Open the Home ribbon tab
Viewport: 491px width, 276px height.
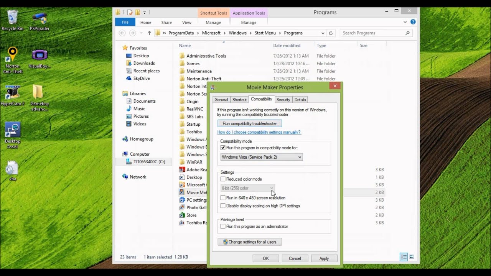click(146, 23)
